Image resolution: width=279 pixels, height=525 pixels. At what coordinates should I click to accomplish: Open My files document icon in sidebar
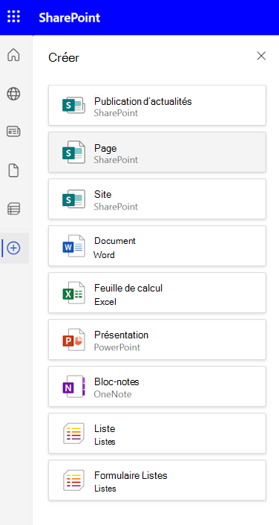13,171
